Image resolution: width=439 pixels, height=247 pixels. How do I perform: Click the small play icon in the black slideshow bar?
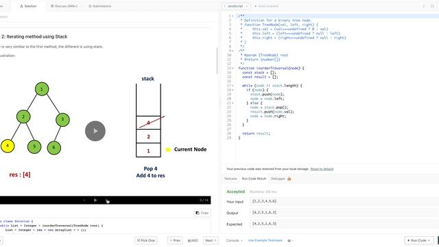pyautogui.click(x=95, y=200)
